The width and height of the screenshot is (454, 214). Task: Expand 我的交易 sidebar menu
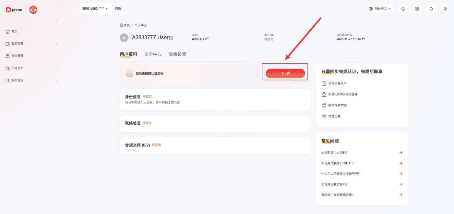(31, 44)
